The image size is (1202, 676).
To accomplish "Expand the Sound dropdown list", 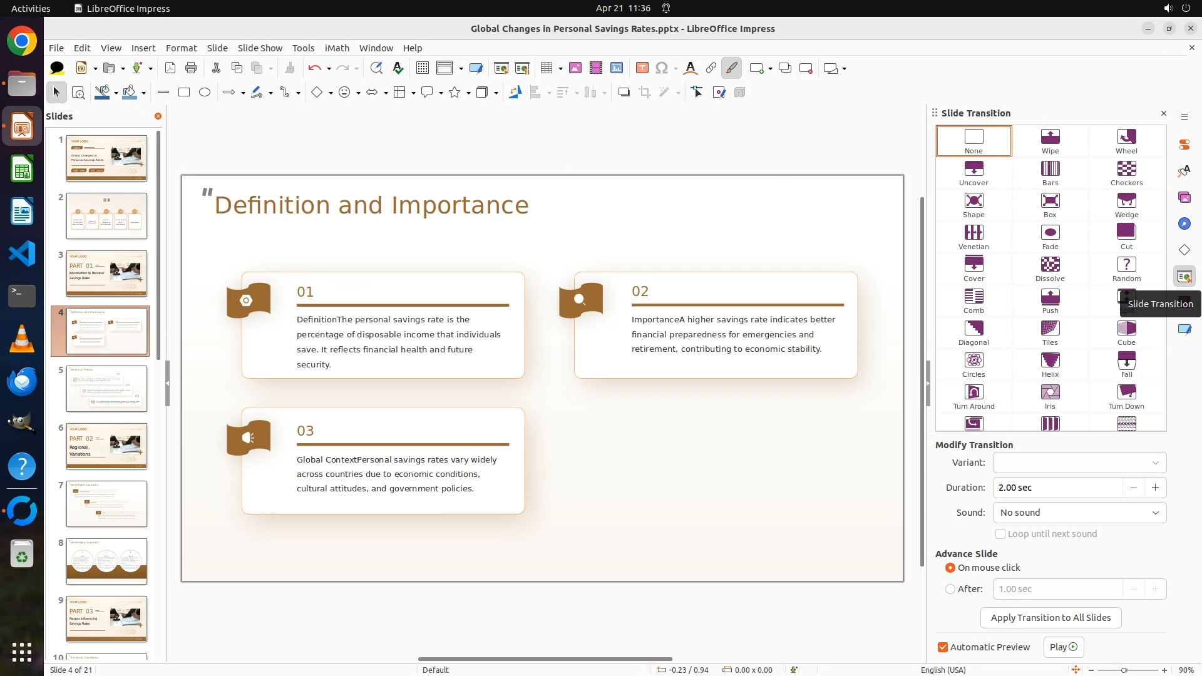I will click(1079, 513).
